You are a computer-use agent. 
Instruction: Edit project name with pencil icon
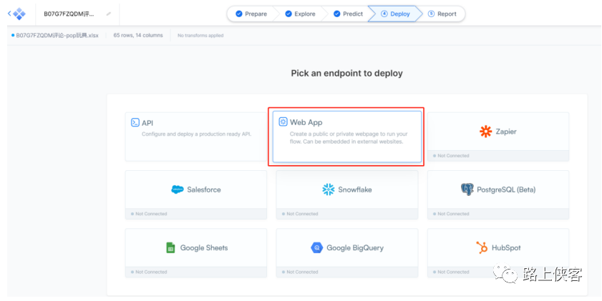click(x=109, y=14)
